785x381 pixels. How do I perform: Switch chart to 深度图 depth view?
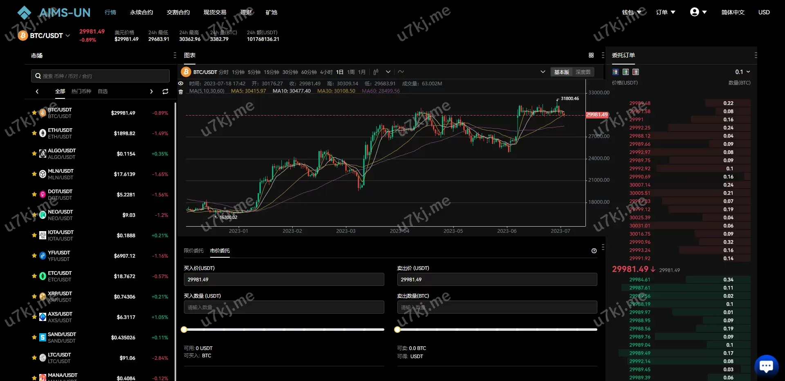(583, 72)
